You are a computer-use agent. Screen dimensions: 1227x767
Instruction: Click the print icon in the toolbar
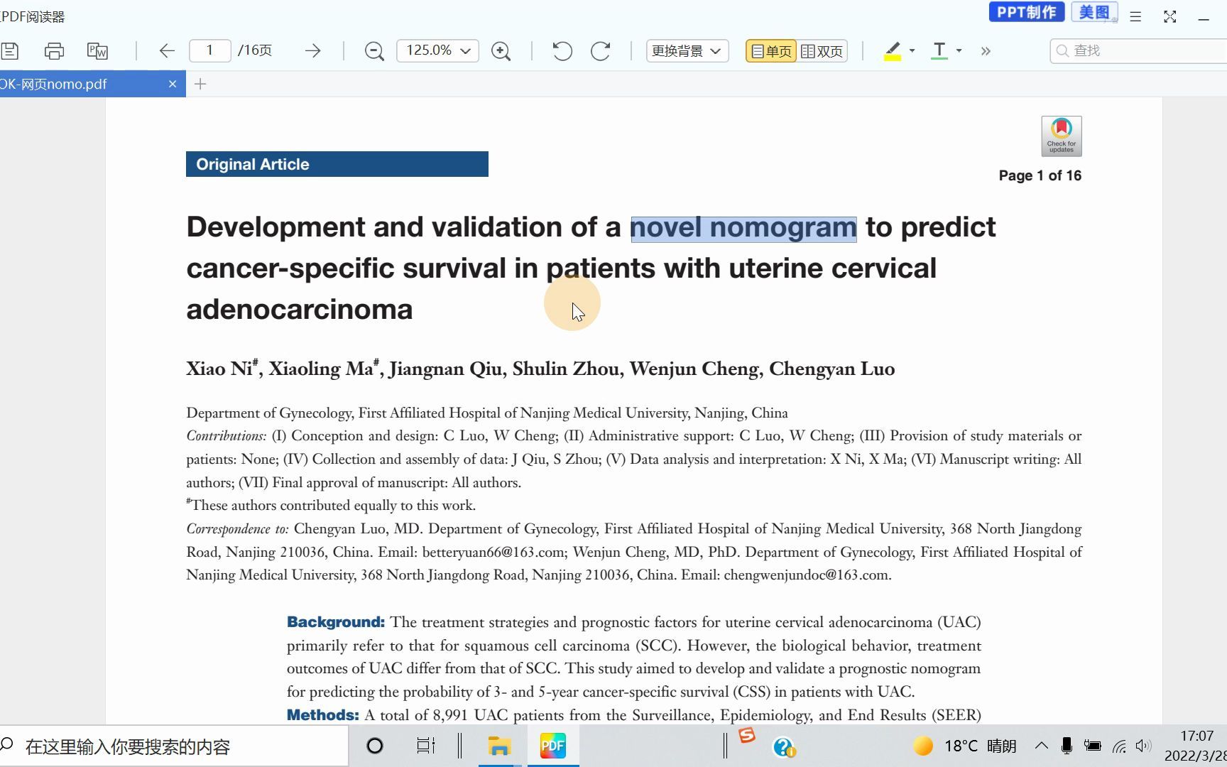tap(54, 50)
